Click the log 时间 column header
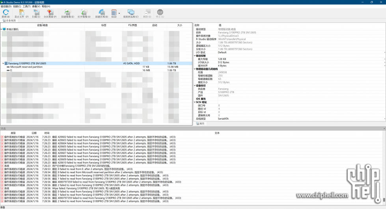This screenshot has height=209, width=386. tap(47, 133)
